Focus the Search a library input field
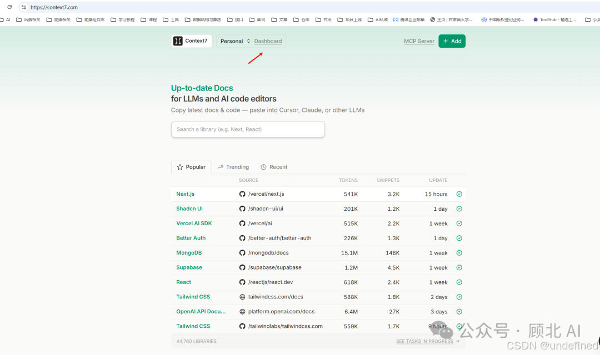The height and width of the screenshot is (355, 600). coord(248,129)
